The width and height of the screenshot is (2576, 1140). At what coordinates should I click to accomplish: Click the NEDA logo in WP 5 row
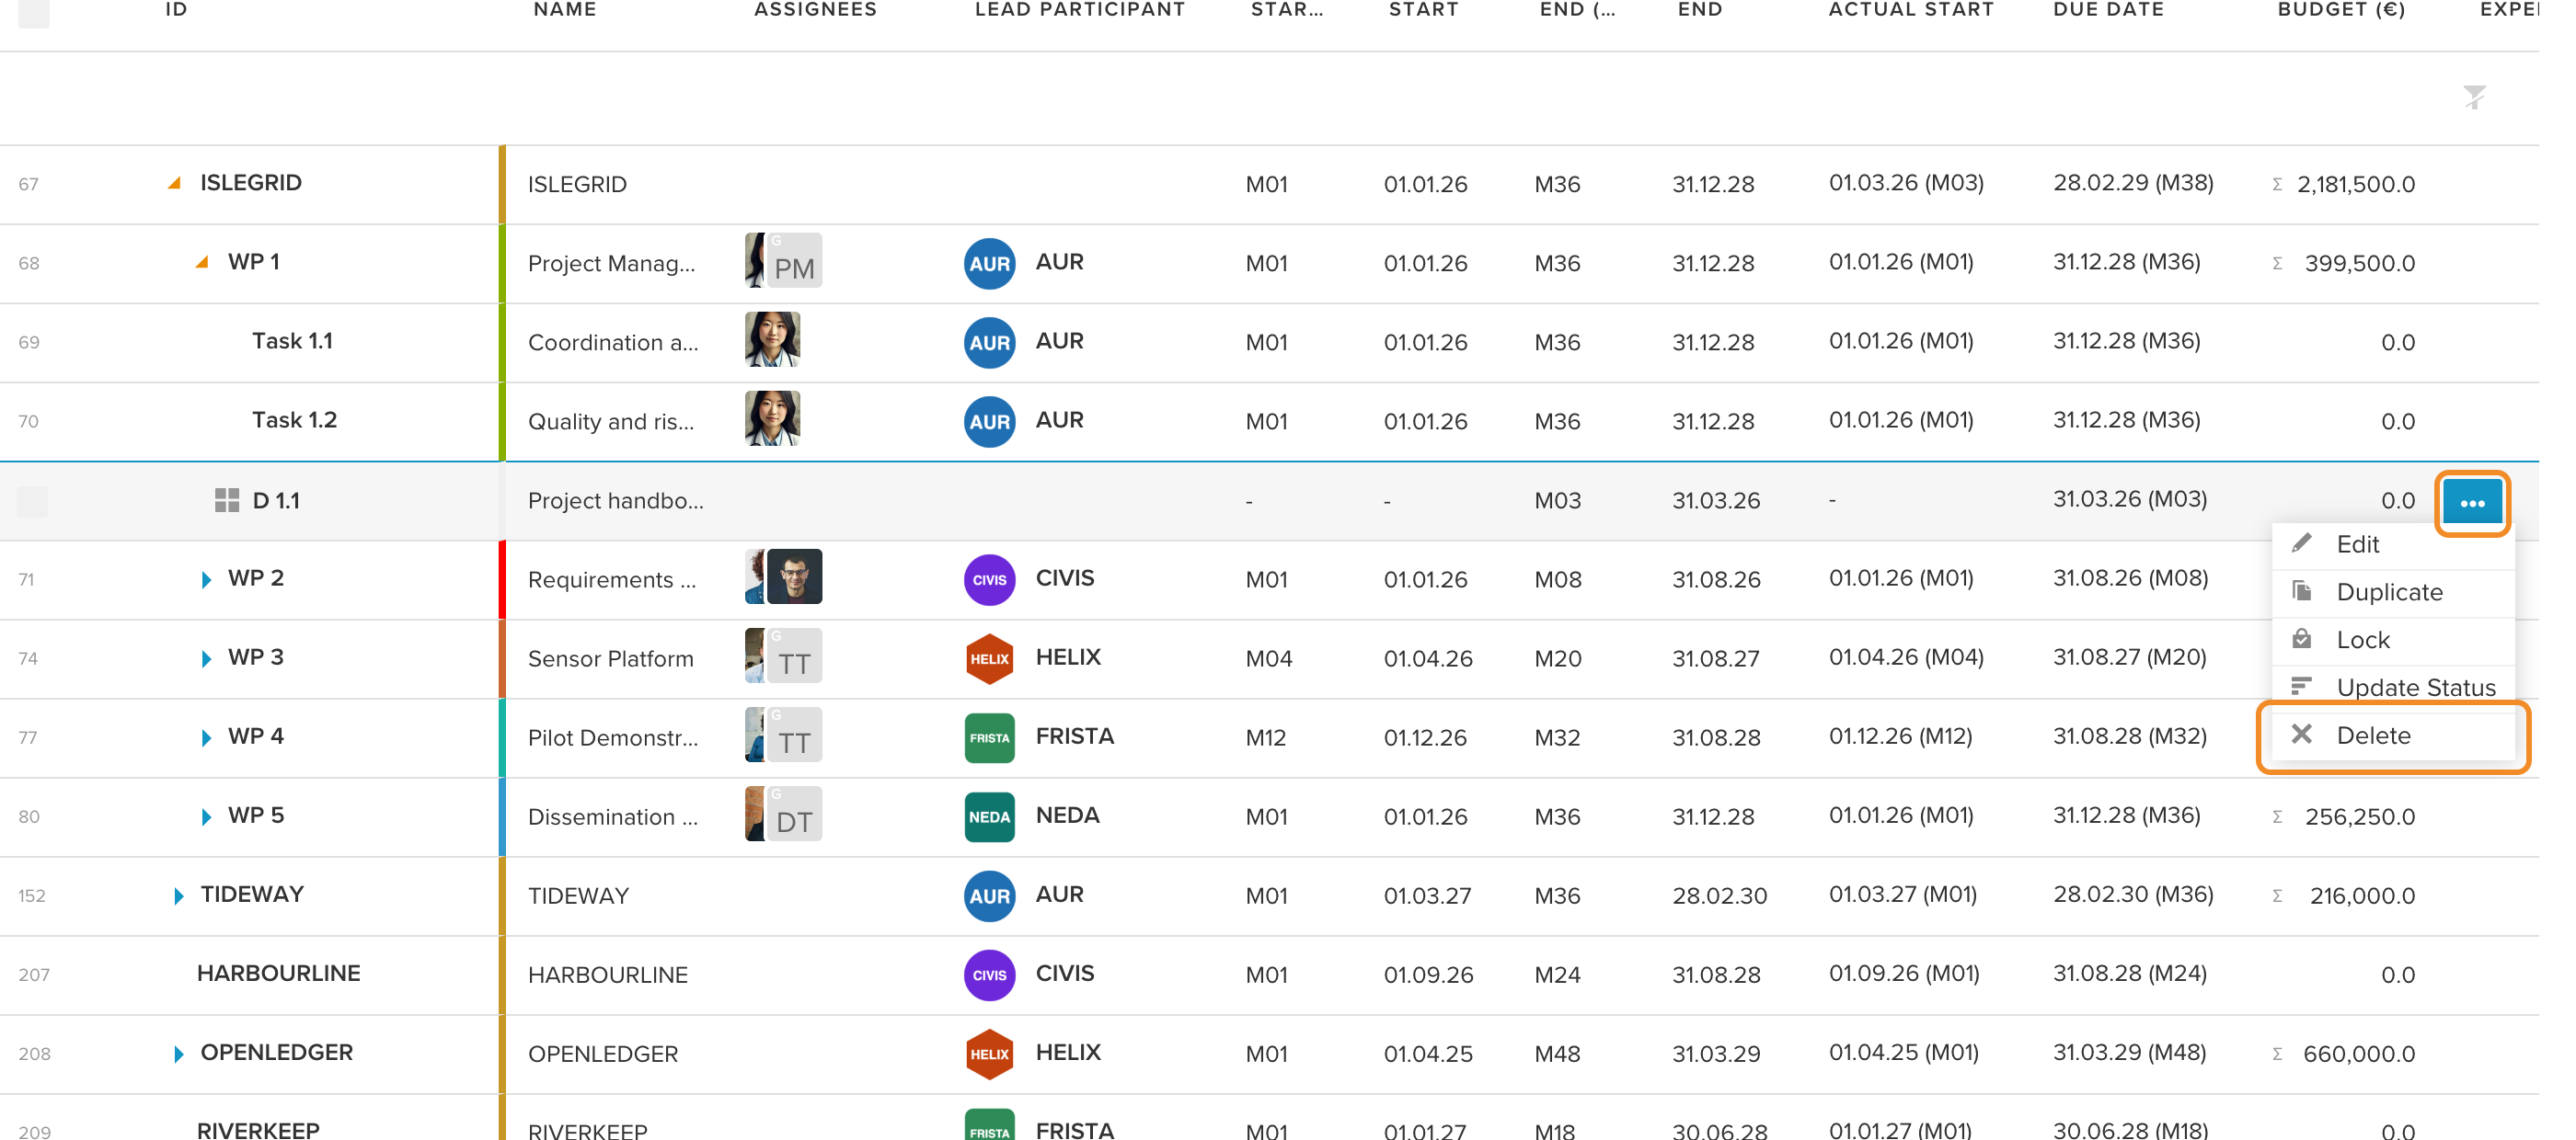pos(989,816)
